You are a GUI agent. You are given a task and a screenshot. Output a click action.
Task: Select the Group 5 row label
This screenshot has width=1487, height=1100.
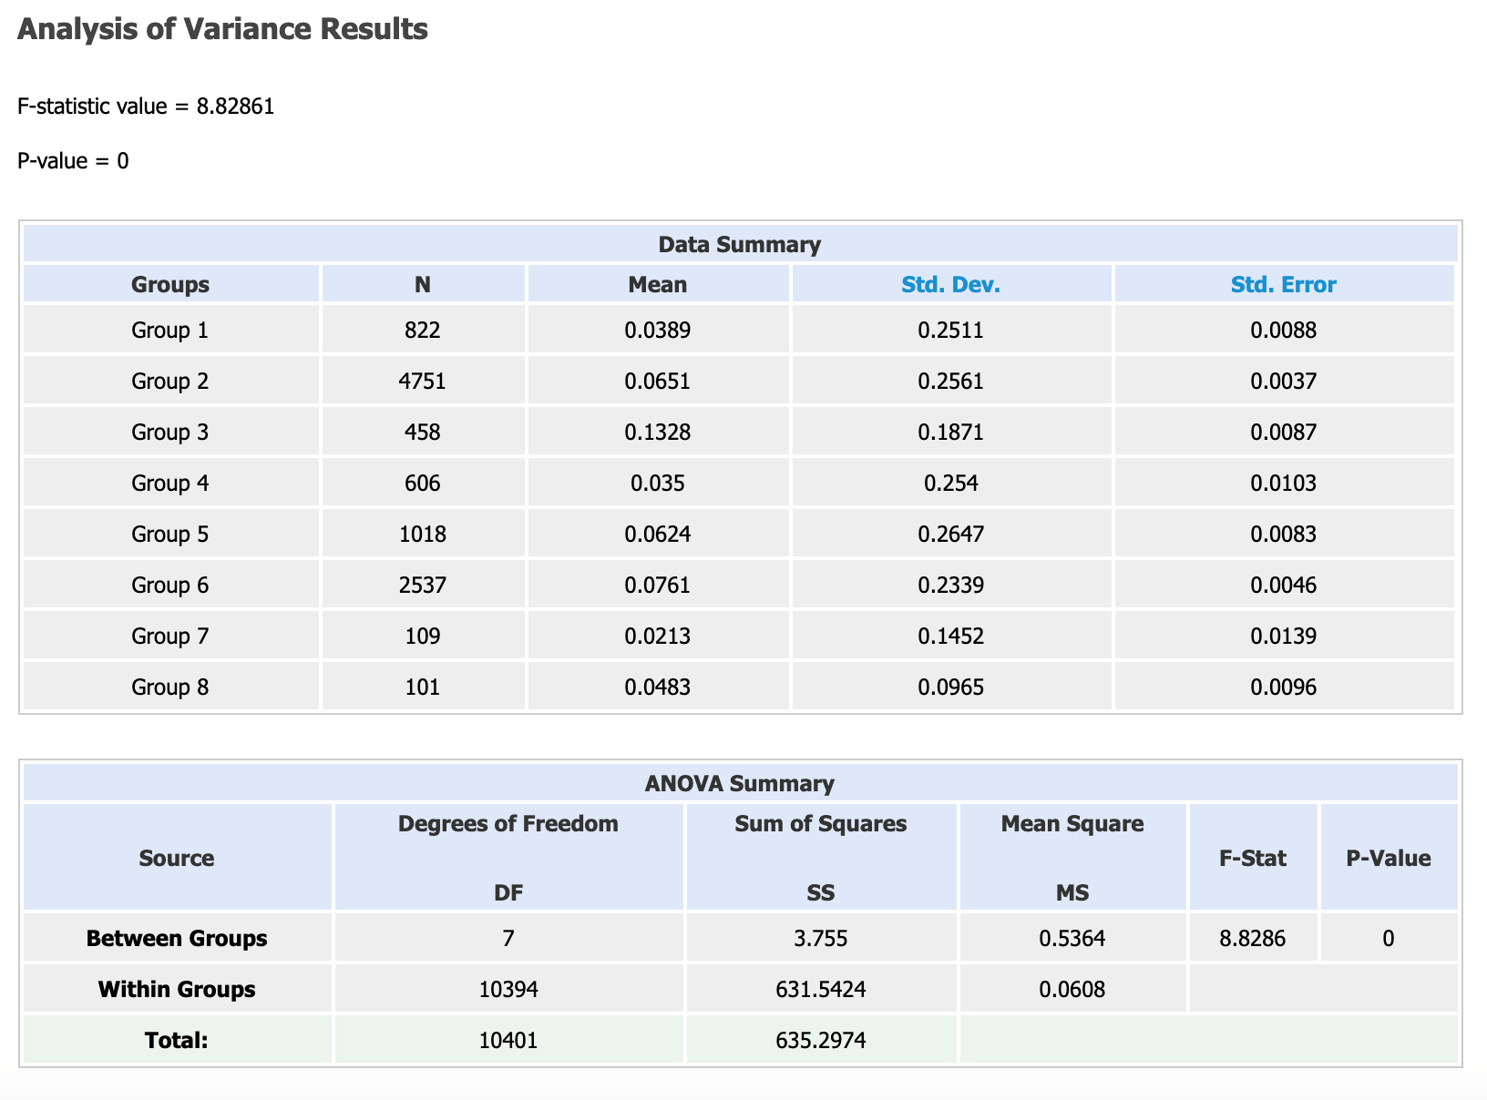pyautogui.click(x=170, y=534)
